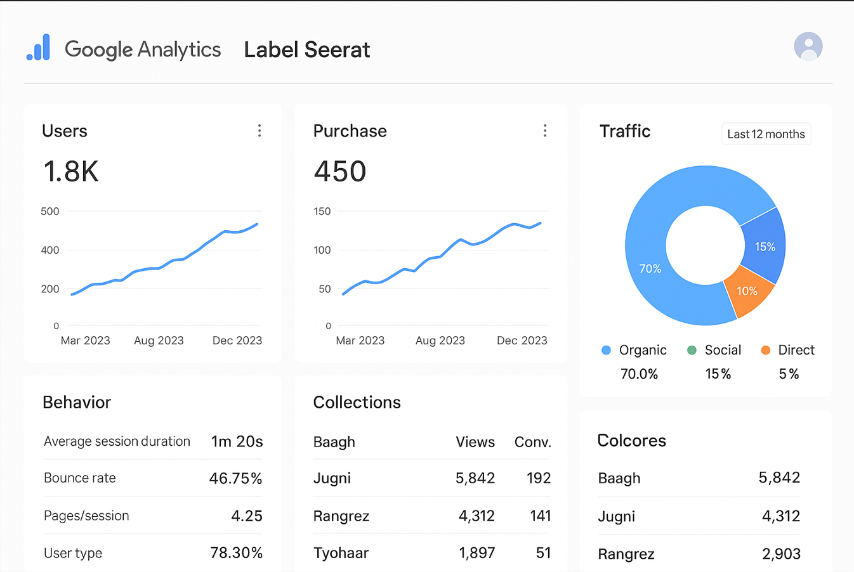Click the Google Analytics title text
This screenshot has width=854, height=572.
(143, 49)
